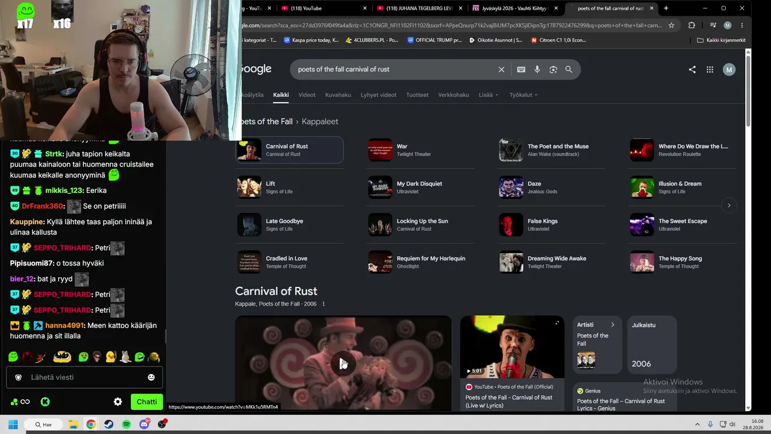Search by image with Google Lens
Screen dimensions: 771x434
click(553, 69)
